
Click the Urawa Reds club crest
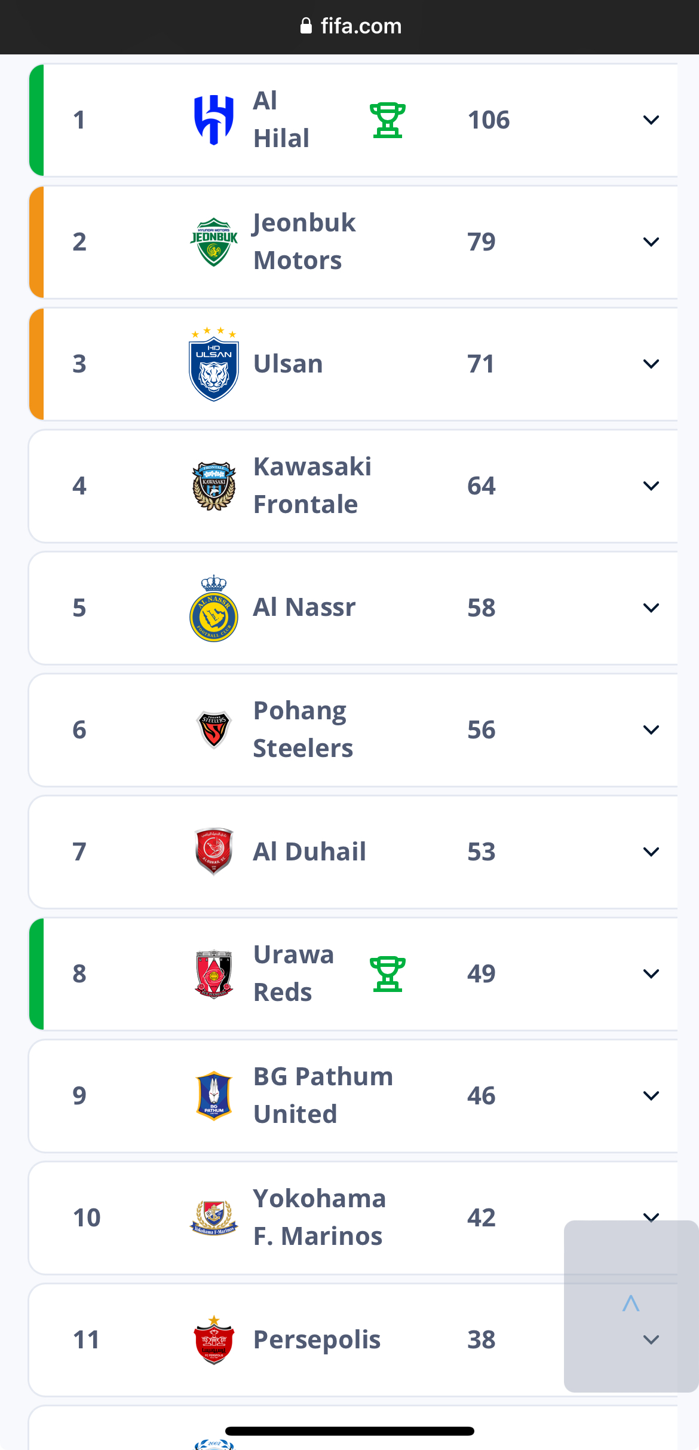[x=214, y=974]
